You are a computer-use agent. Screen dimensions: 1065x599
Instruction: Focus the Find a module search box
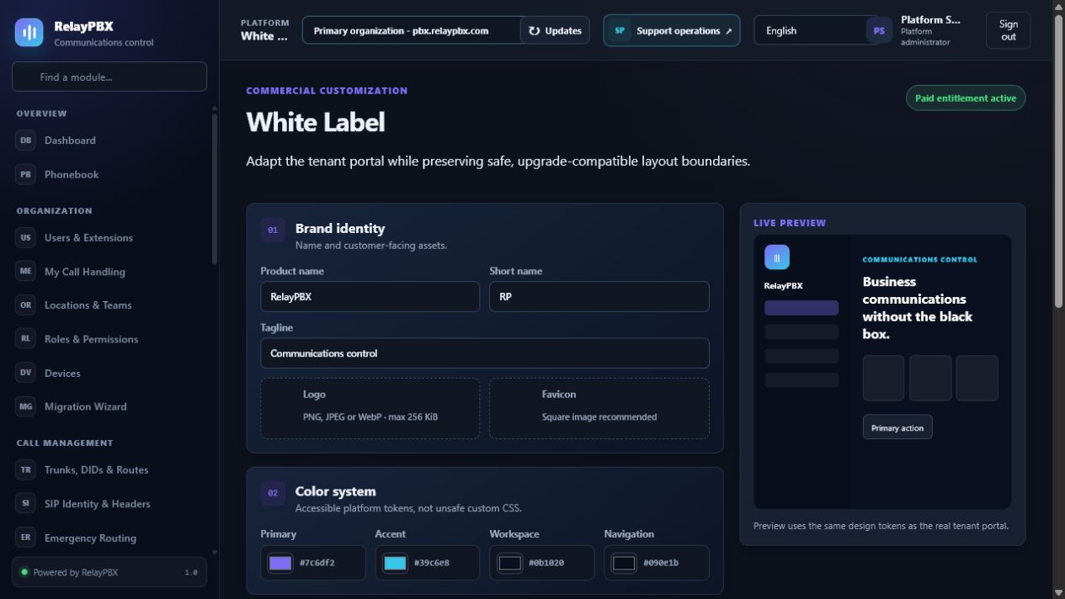click(x=109, y=77)
